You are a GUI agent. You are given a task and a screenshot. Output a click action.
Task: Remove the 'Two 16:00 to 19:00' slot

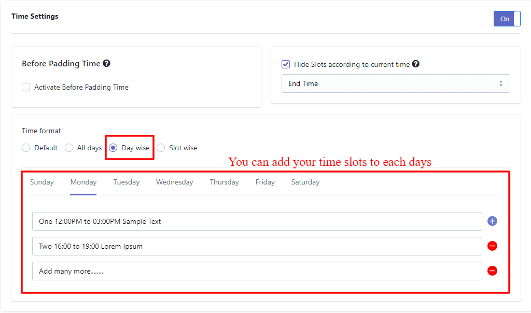point(492,246)
